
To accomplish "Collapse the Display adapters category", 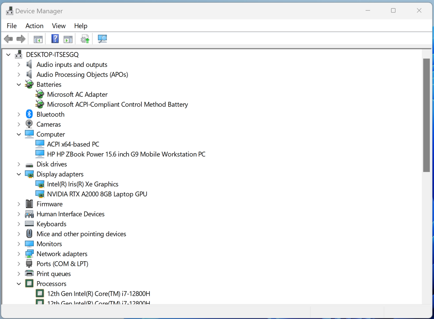I will (19, 174).
